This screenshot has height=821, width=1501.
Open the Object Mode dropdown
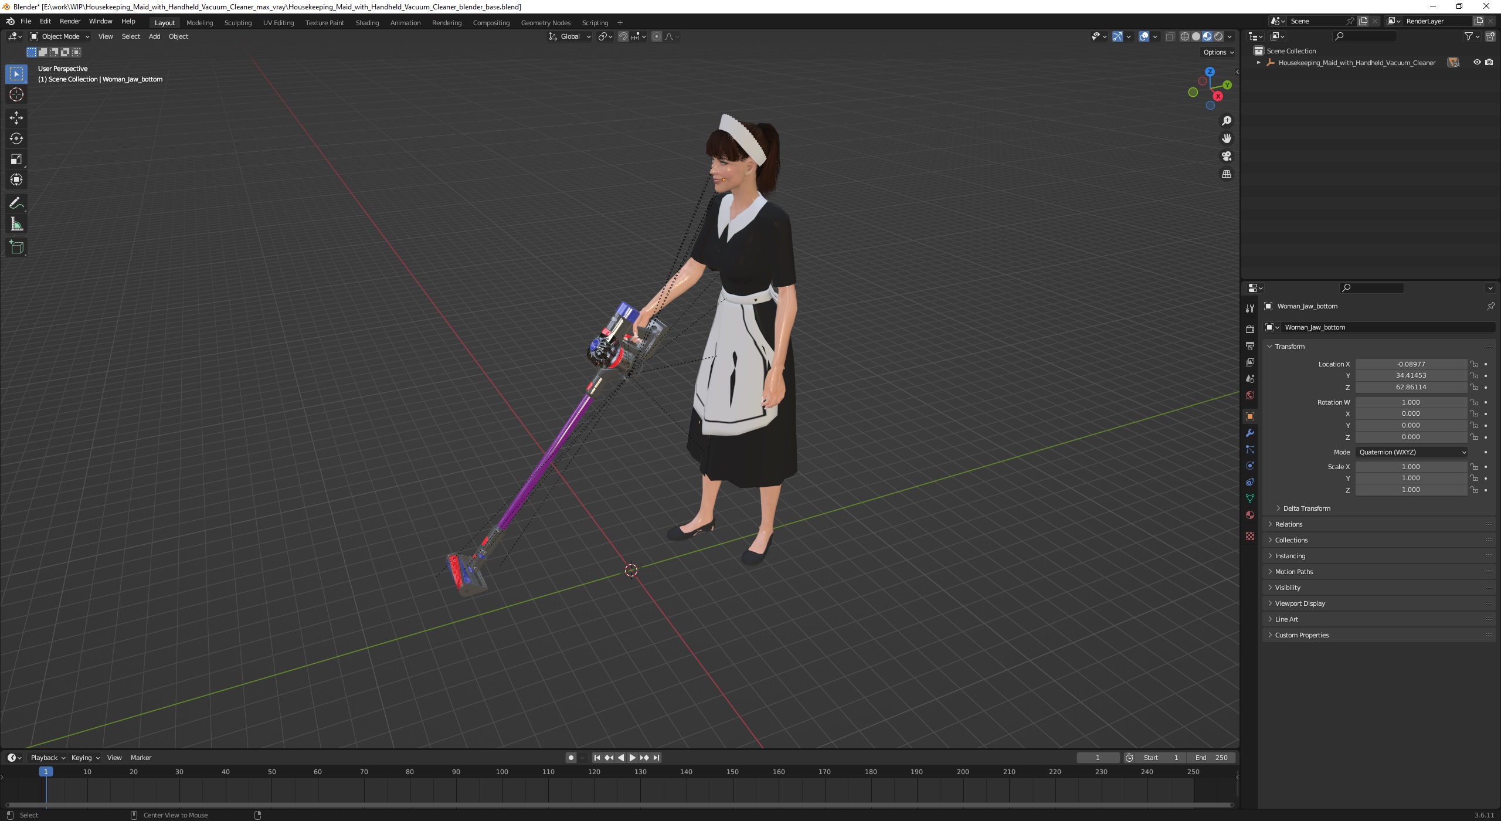[60, 36]
